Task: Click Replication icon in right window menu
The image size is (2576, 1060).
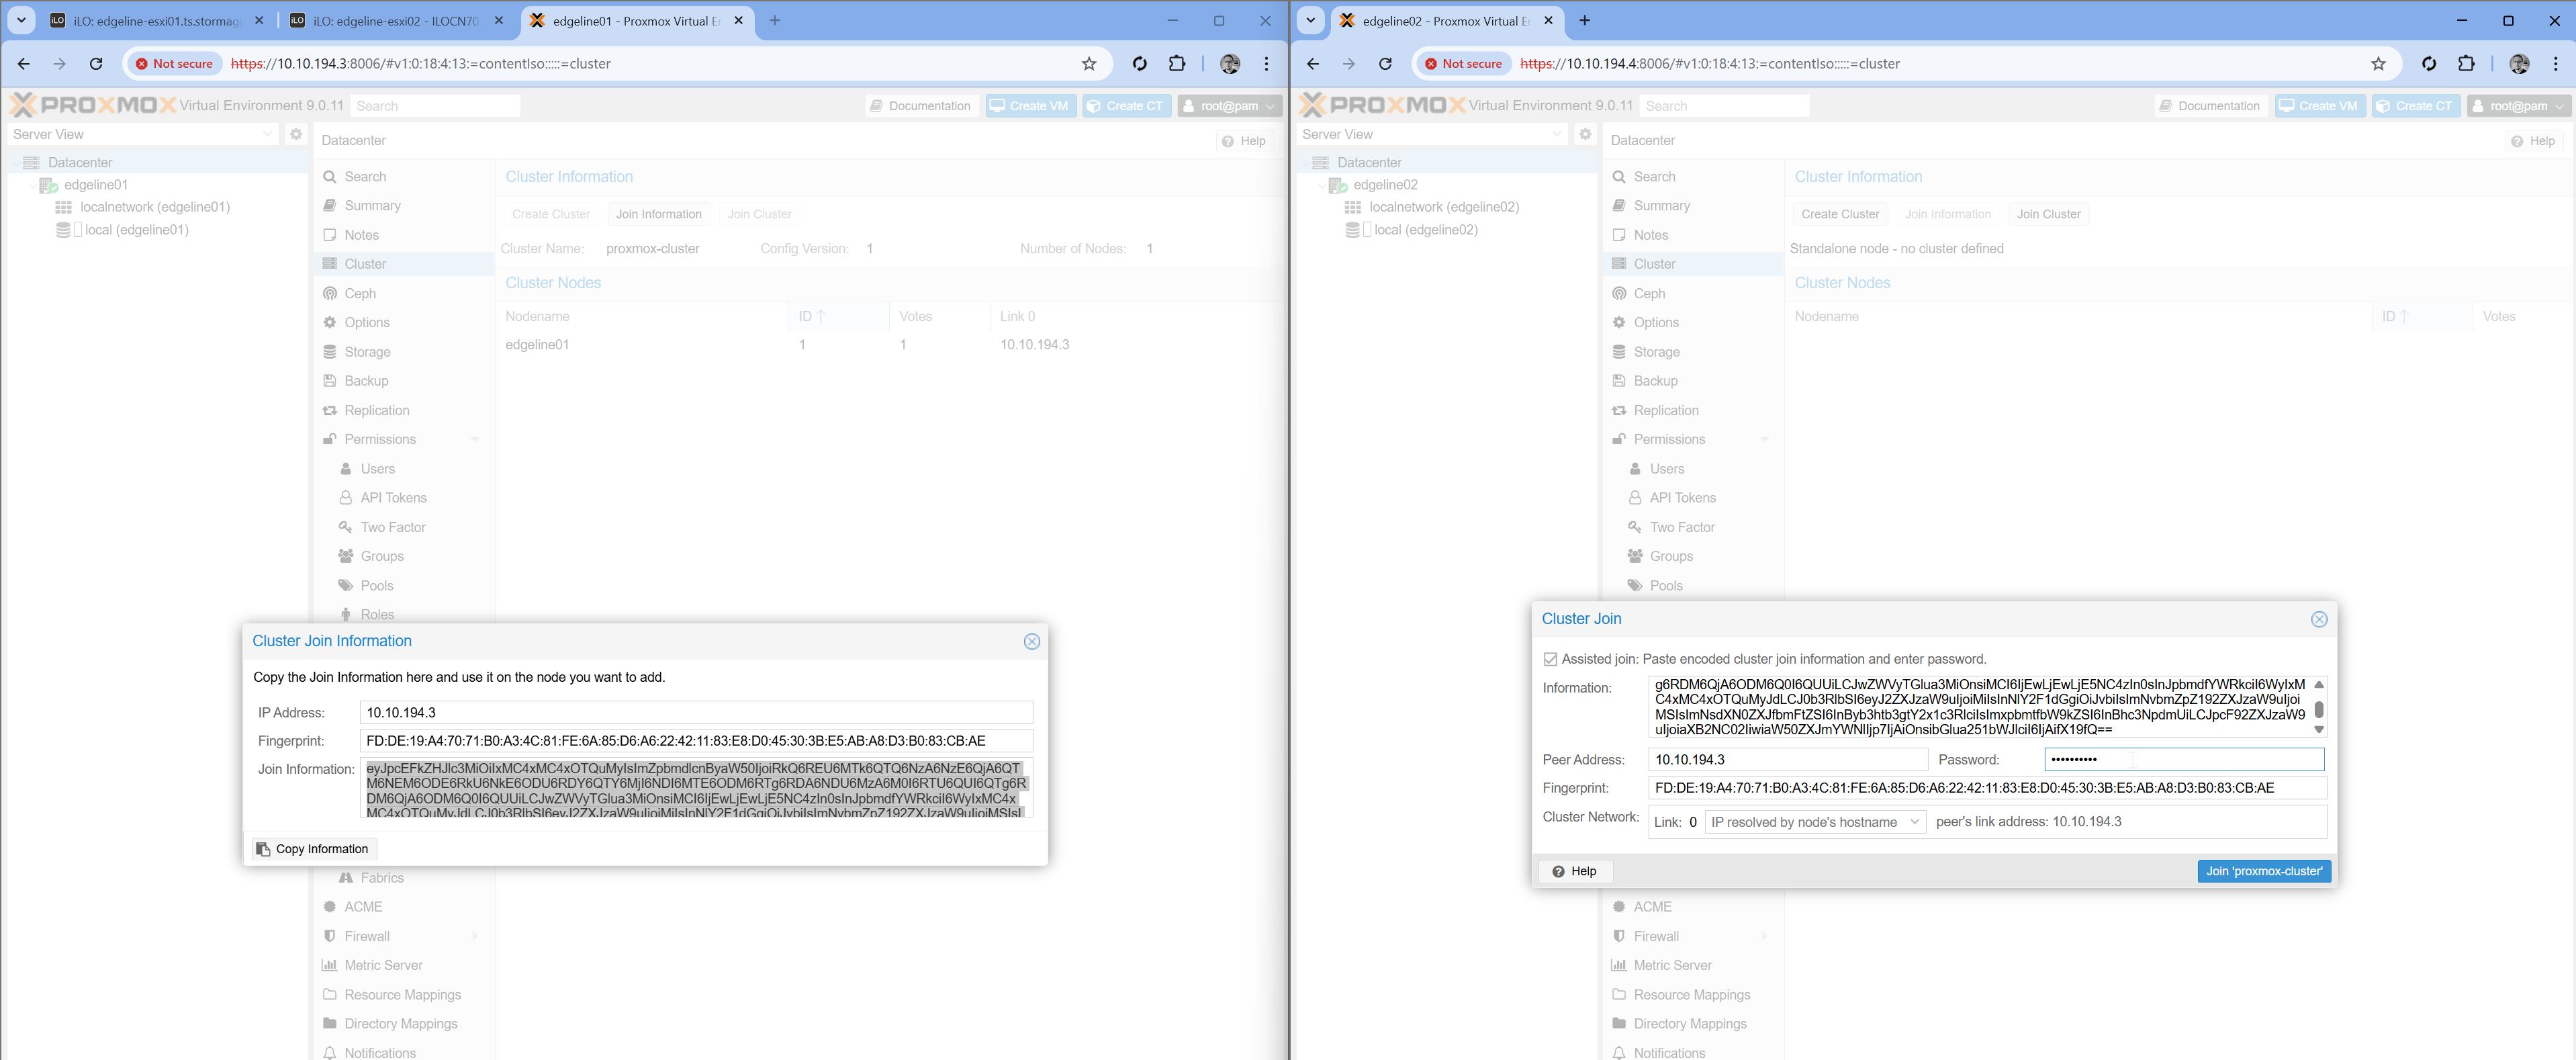Action: [x=1619, y=410]
